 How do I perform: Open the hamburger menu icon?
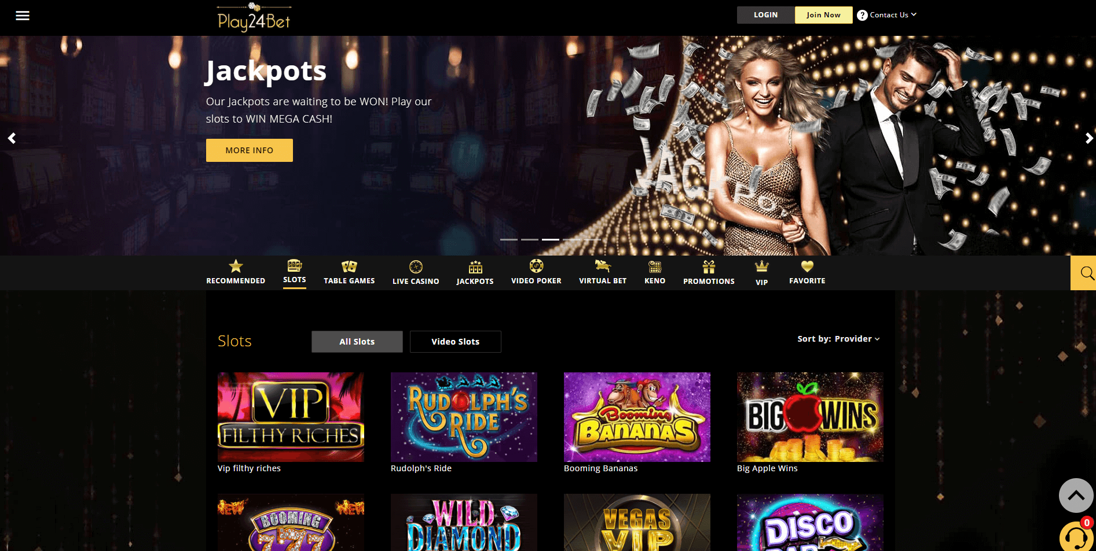(23, 16)
